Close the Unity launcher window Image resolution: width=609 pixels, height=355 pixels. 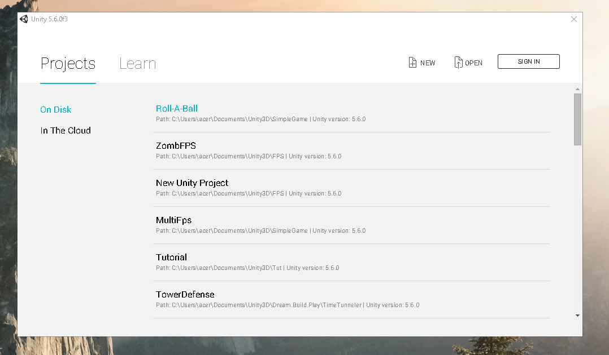point(573,19)
